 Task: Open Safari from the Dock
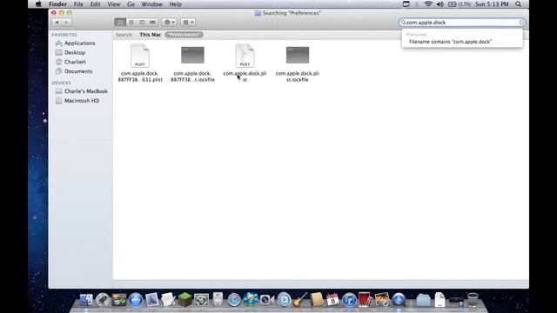pos(234,300)
